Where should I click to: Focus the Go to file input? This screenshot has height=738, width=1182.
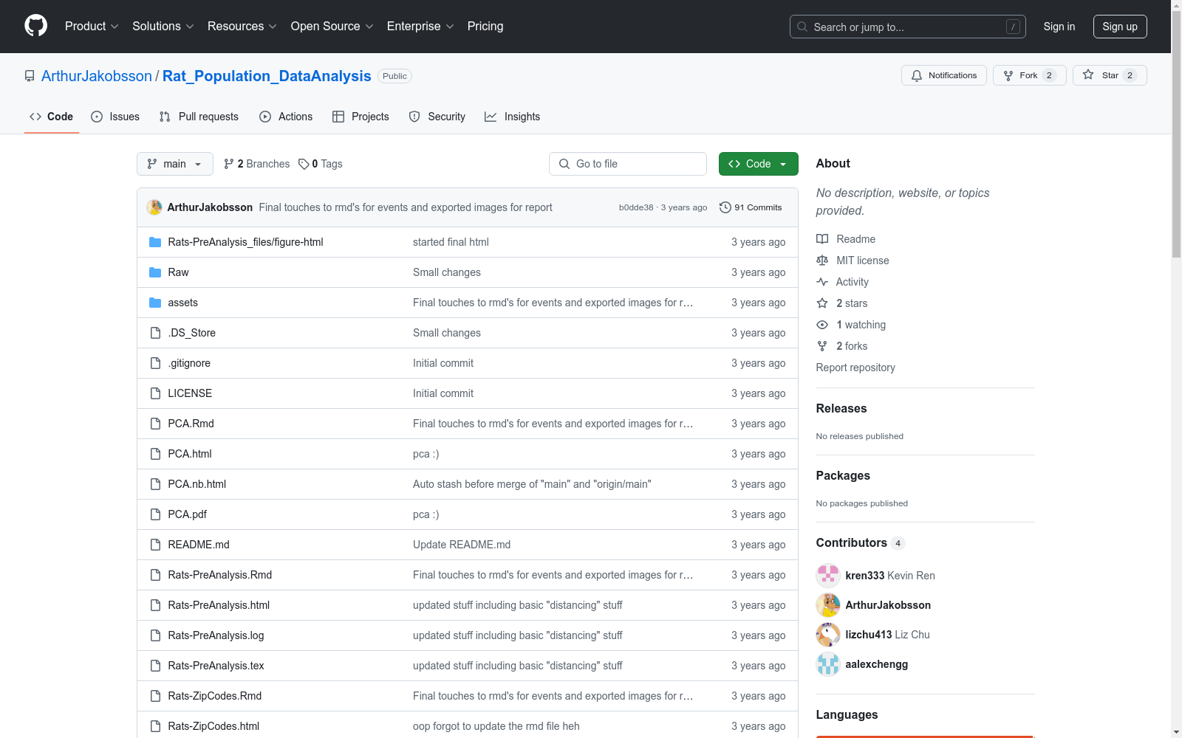(x=628, y=164)
